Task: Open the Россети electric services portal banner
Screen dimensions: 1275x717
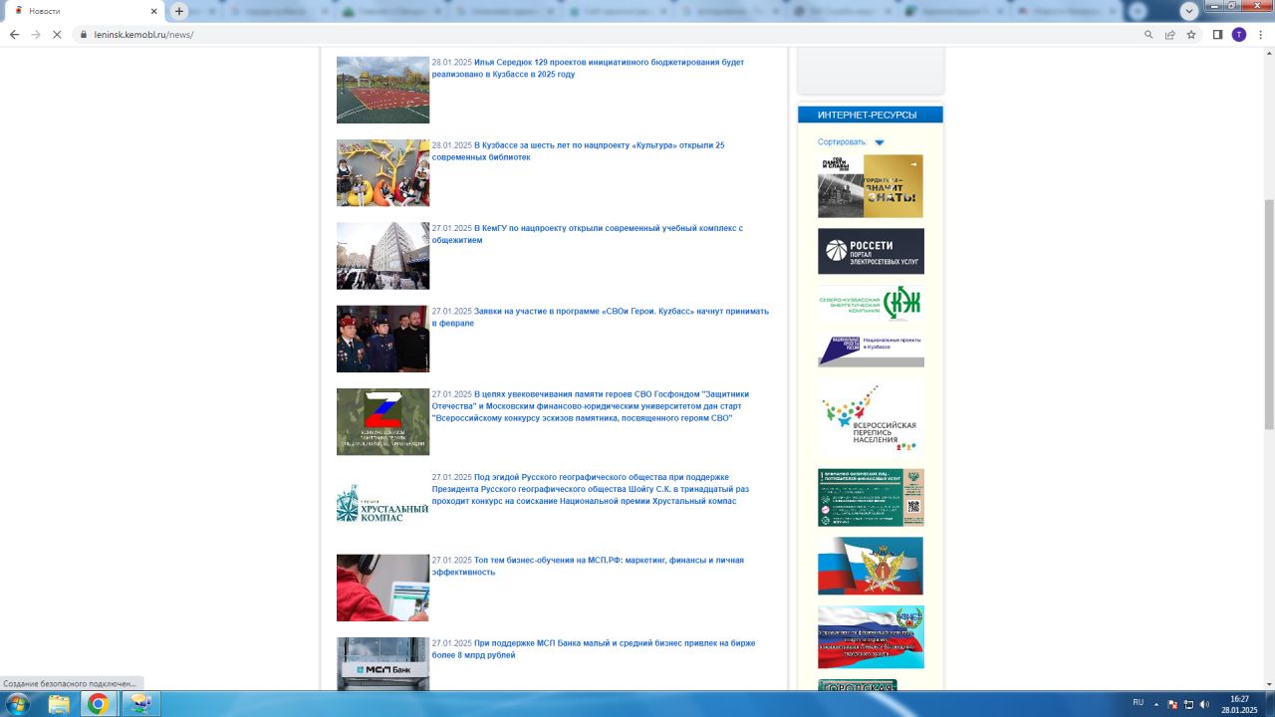Action: (x=871, y=251)
